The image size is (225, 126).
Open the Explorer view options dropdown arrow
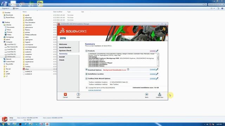(214, 8)
